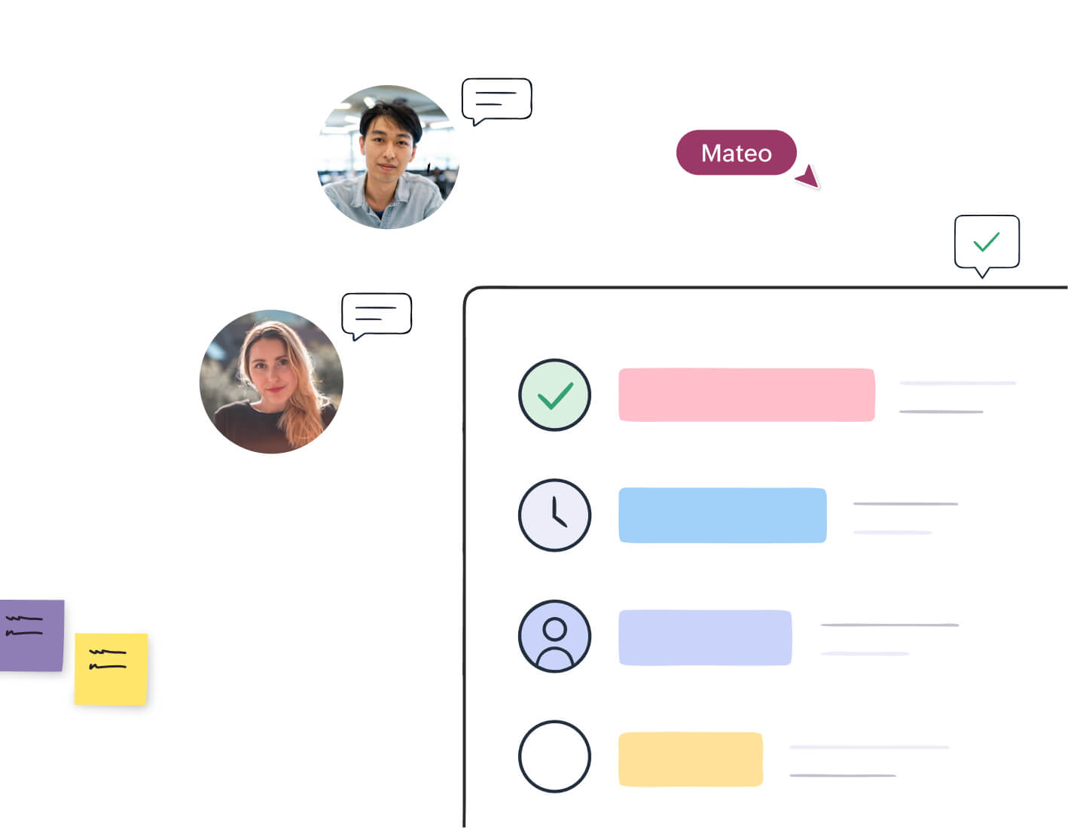Click the text lines beside the pink bar
1068x828 pixels.
tap(957, 397)
